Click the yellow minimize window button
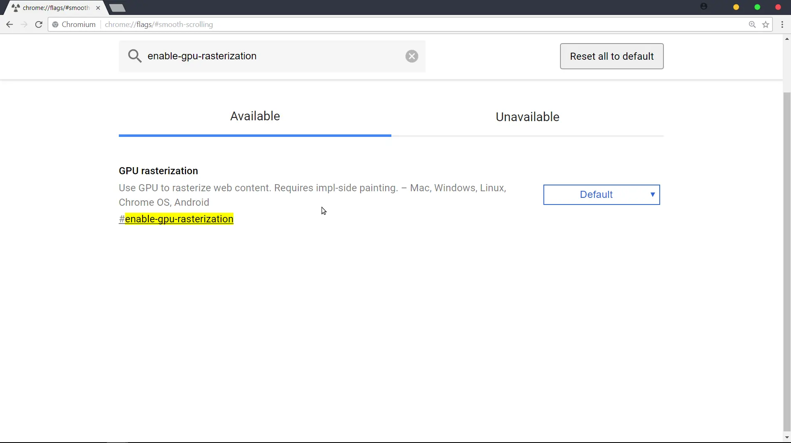The image size is (791, 443). (736, 7)
